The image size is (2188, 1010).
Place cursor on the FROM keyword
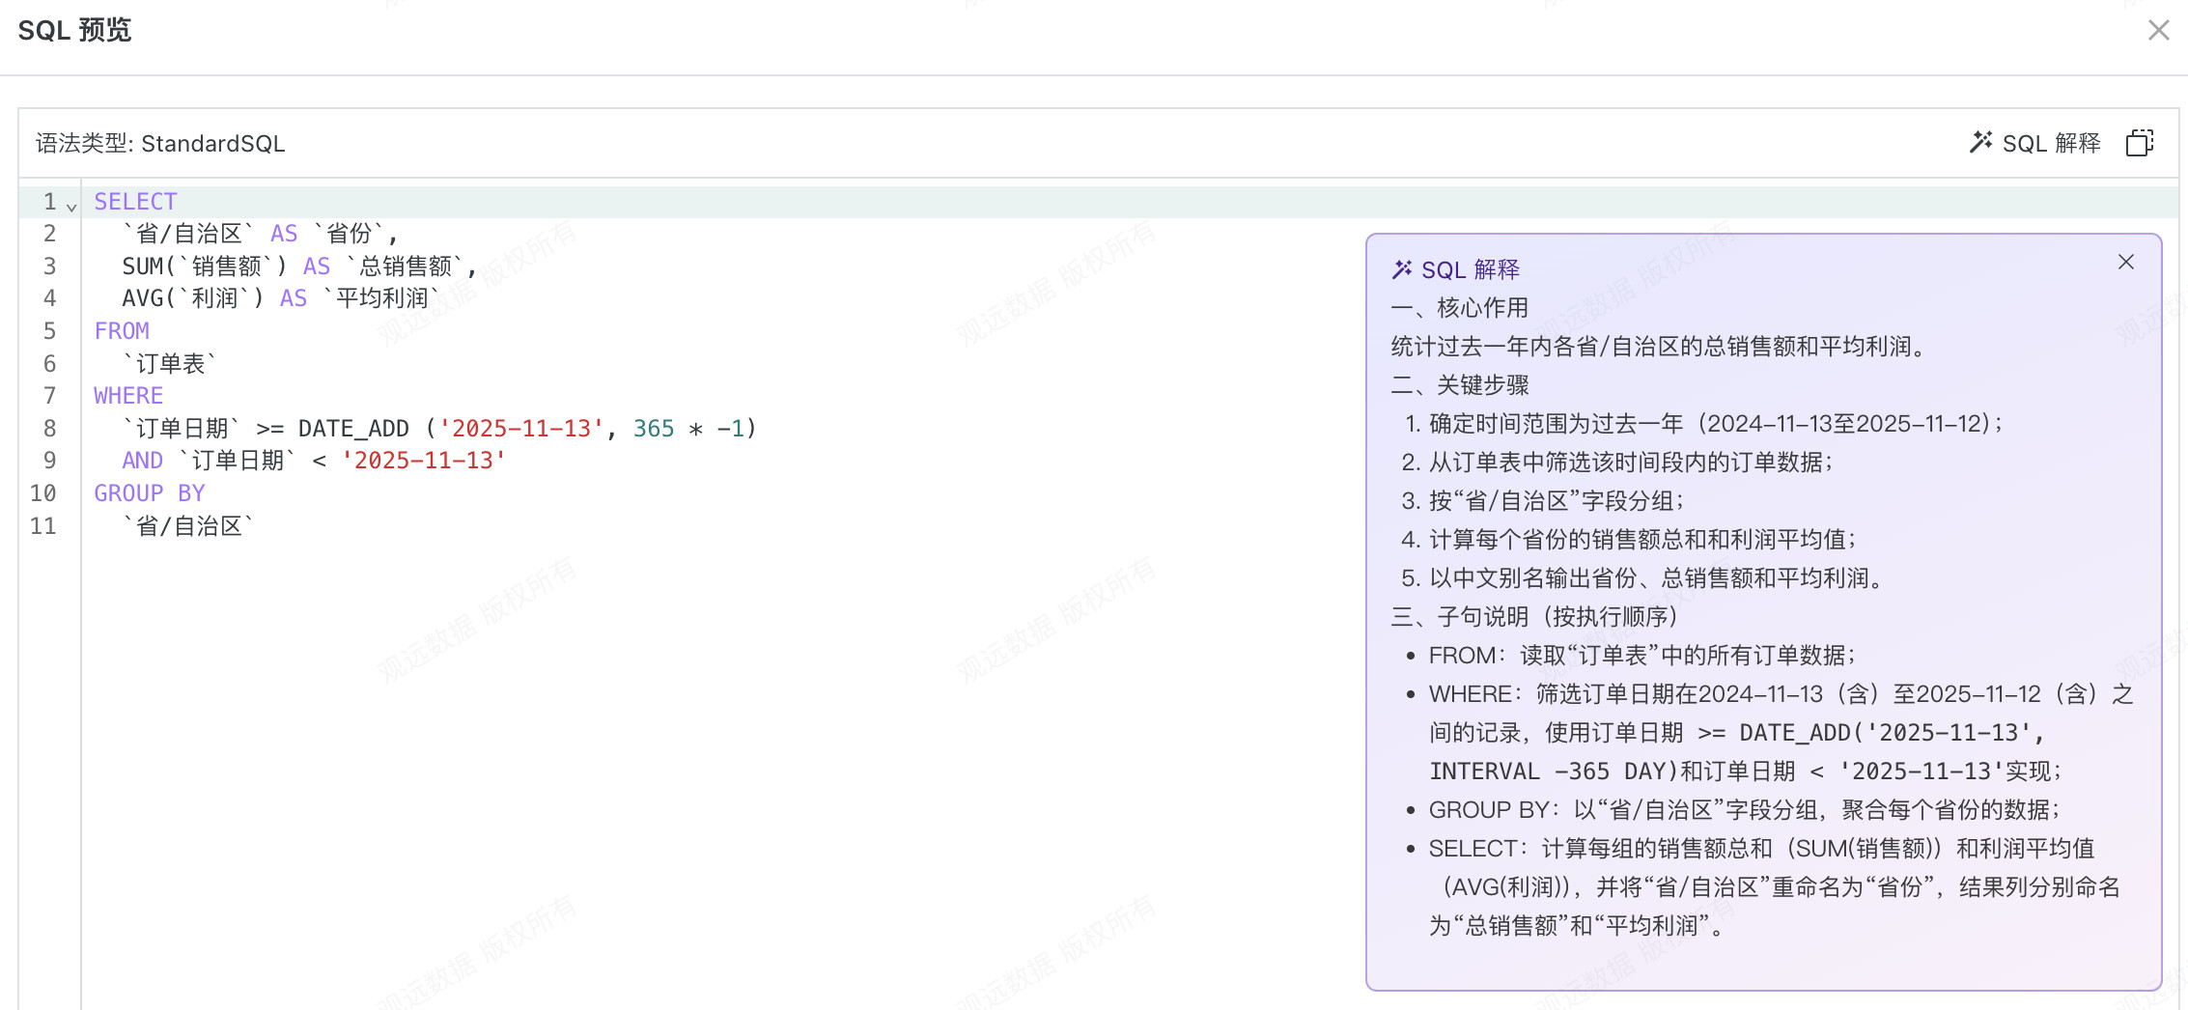coord(122,331)
